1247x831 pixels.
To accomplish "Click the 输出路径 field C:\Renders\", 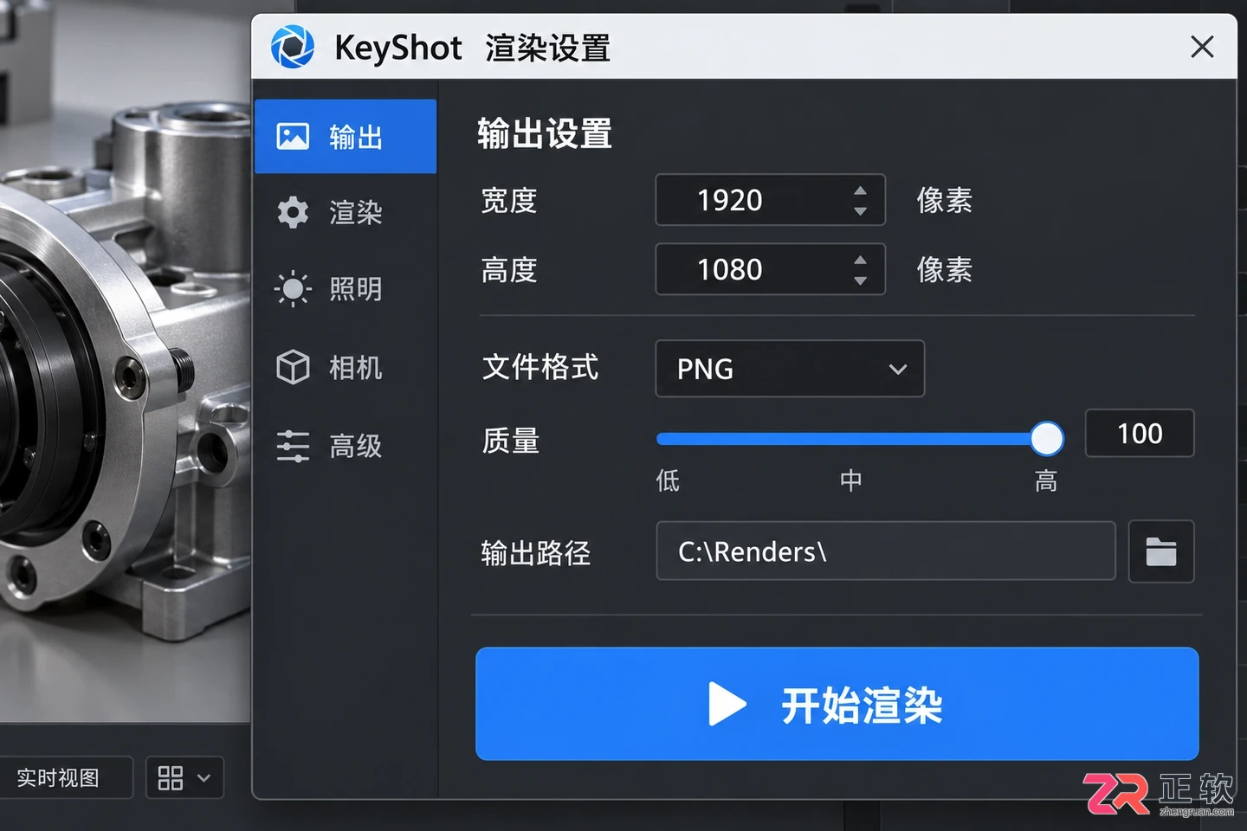I will pyautogui.click(x=886, y=551).
